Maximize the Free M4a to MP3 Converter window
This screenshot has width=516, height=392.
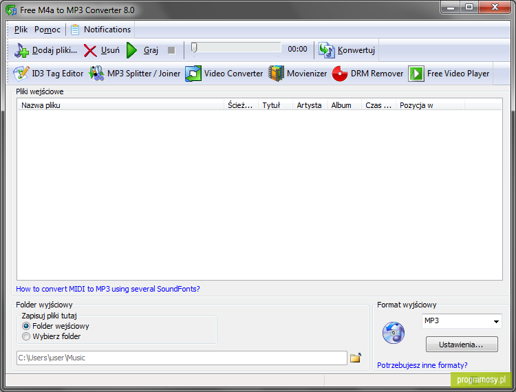tap(469, 8)
